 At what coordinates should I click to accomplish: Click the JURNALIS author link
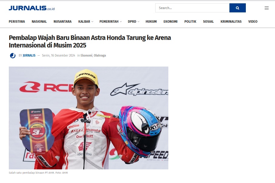tap(29, 55)
